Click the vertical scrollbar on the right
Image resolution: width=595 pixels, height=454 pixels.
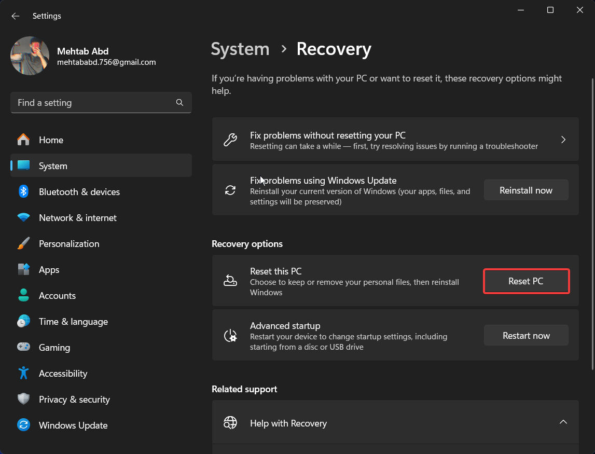[x=592, y=224]
